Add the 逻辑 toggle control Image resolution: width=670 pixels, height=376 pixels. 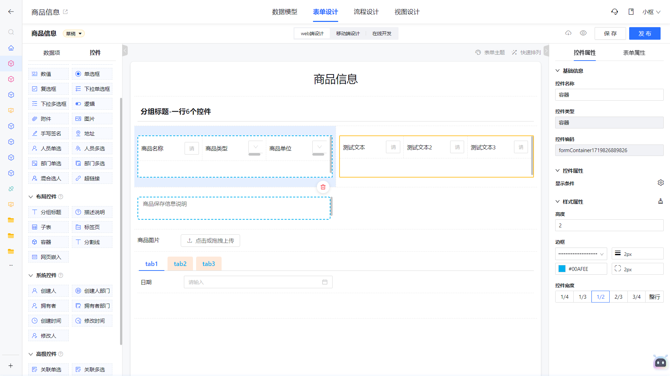(92, 104)
